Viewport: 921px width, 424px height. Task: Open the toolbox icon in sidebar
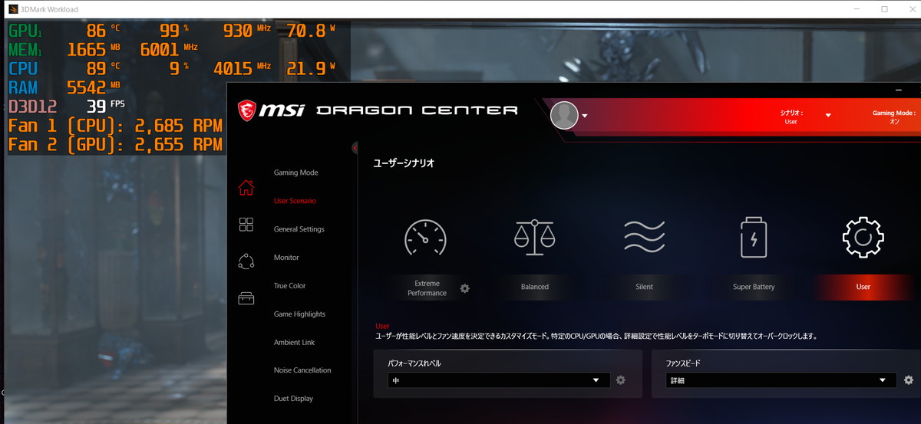[246, 298]
